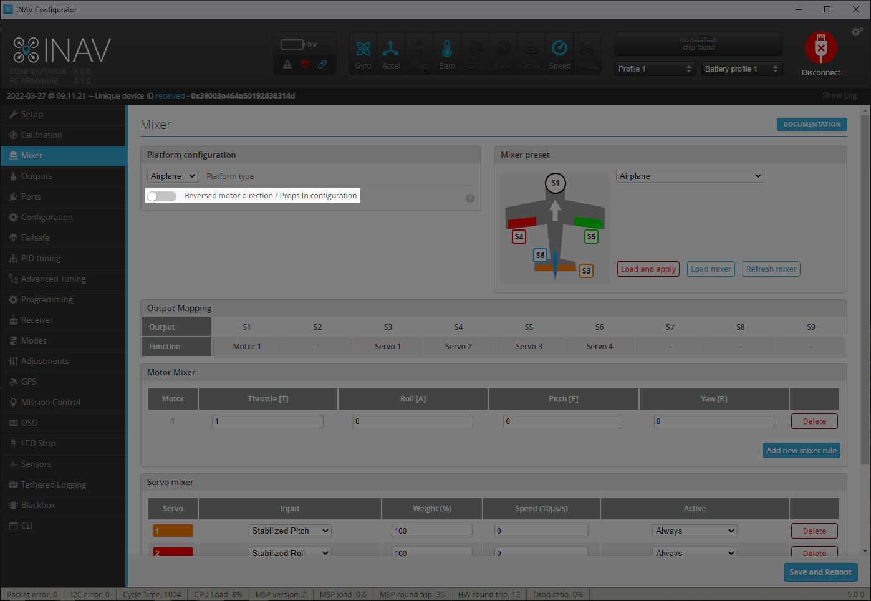Open the settings gear in the header

coord(857,31)
